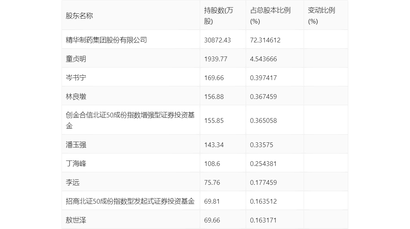Select the percentage 0.163512
Screen dimensions: 410x229
coord(263,201)
